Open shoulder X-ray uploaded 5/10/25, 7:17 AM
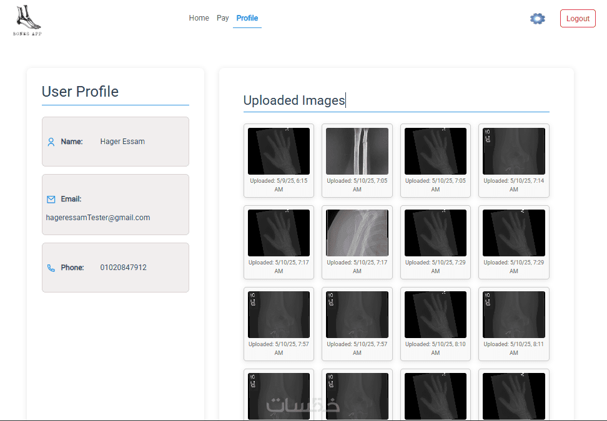The width and height of the screenshot is (607, 421). tap(357, 233)
